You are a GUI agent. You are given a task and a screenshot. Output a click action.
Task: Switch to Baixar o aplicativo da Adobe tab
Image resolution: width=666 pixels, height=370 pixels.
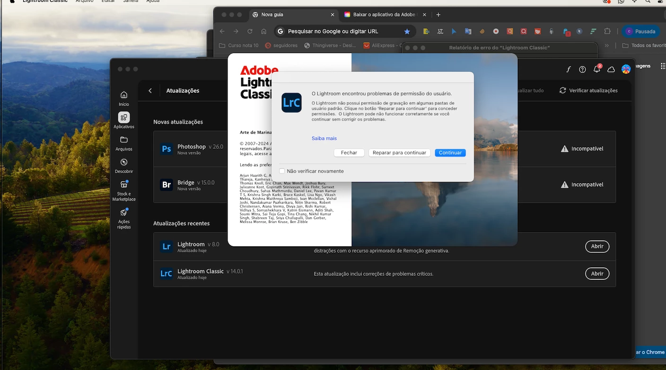pos(385,15)
